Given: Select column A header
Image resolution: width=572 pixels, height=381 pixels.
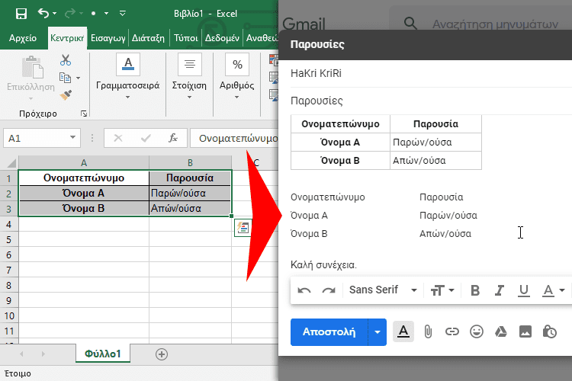Looking at the screenshot, I should (x=84, y=162).
